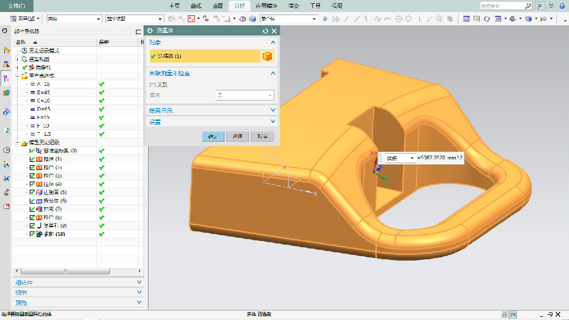
Task: Click the rotate view toolbar icon
Action: [x=487, y=19]
